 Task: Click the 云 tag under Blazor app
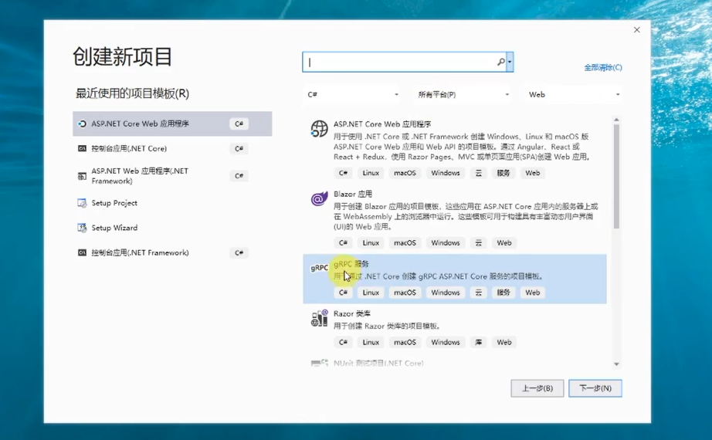click(x=479, y=243)
